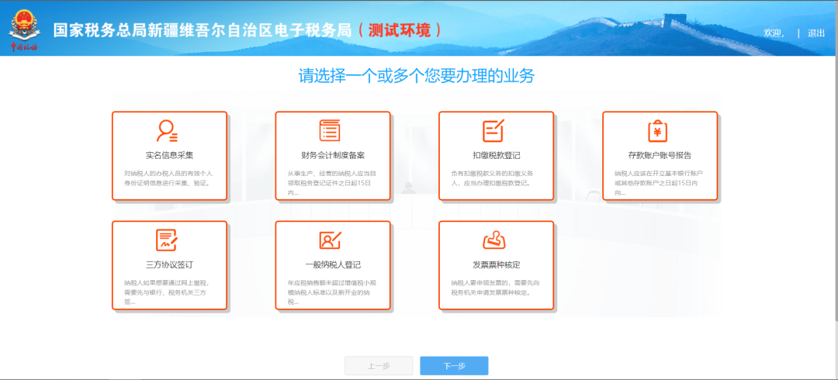Viewport: 838px width, 380px height.
Task: Click the 实名信息采集 person icon
Action: point(168,131)
